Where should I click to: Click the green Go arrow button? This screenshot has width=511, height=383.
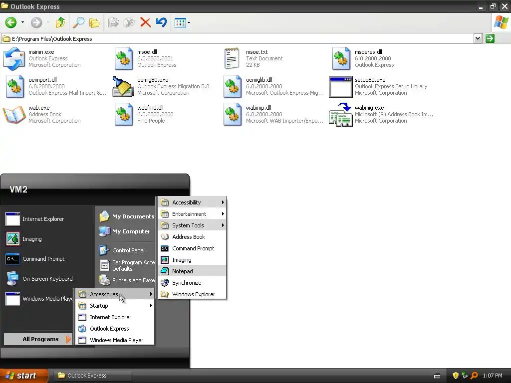coord(490,38)
